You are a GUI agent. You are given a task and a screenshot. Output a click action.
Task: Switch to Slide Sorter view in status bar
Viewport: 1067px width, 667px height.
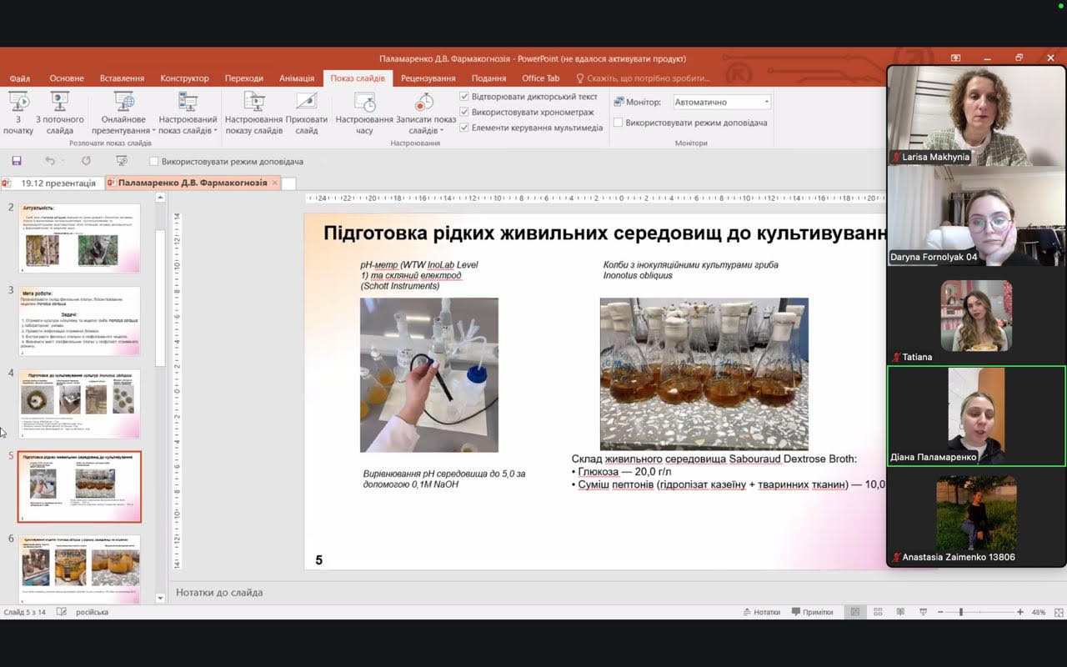pos(878,612)
